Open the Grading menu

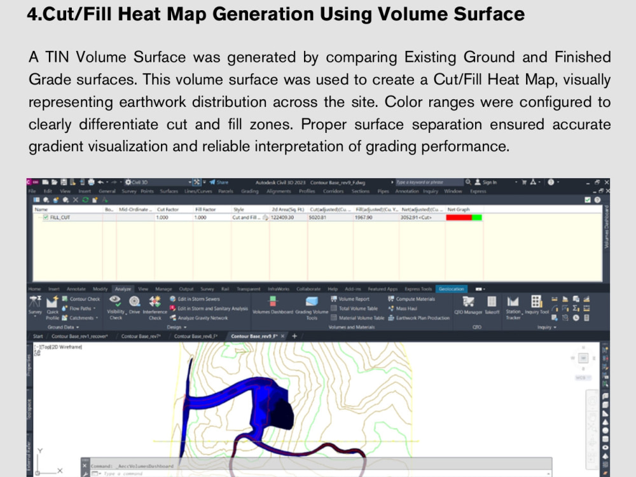coord(249,191)
